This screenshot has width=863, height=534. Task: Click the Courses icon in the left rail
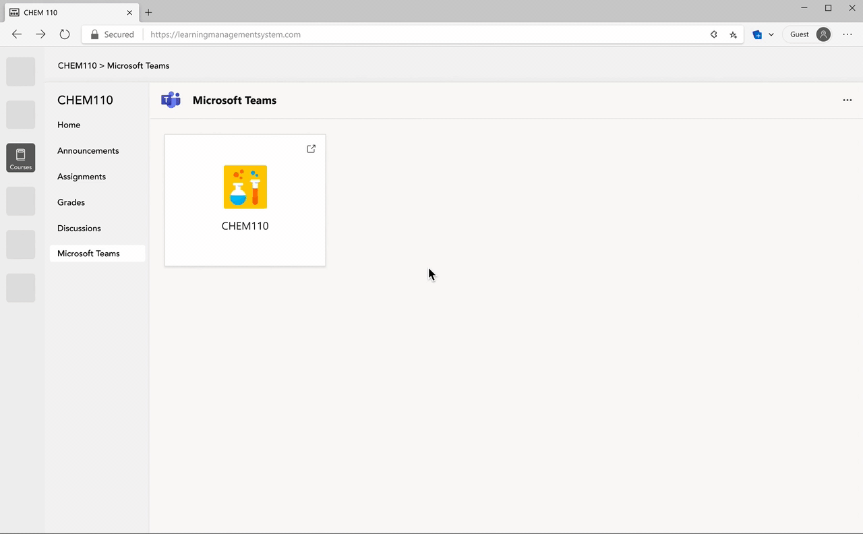click(x=21, y=158)
